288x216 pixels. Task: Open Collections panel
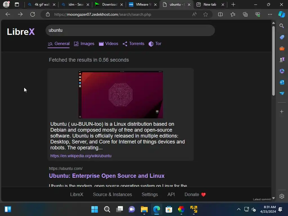(245, 14)
